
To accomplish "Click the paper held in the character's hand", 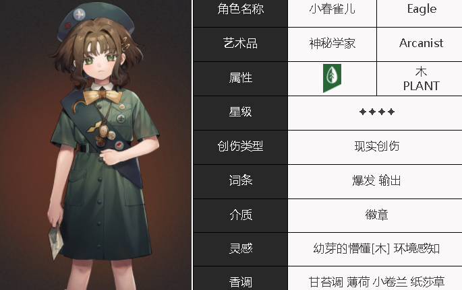I will 56,242.
